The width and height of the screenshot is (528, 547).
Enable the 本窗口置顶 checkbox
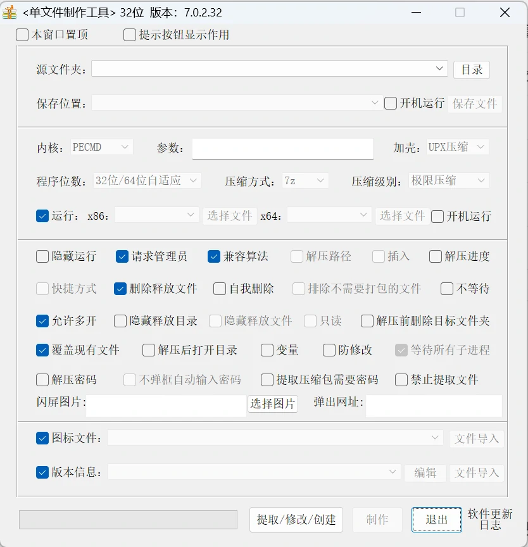pyautogui.click(x=22, y=35)
